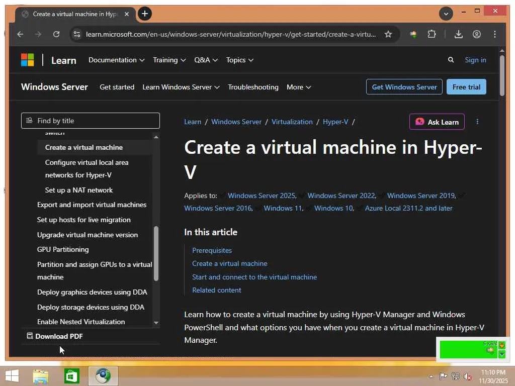Click the browser icon on taskbar
This screenshot has width=515, height=386.
103,376
